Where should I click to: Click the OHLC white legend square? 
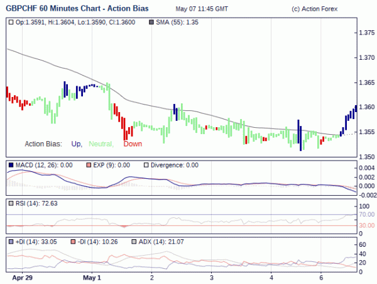coord(11,23)
